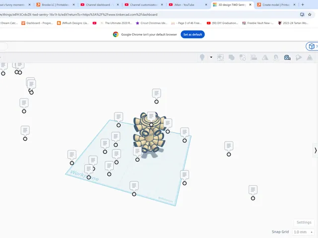The image size is (318, 238).
Task: Select the Align tool icon
Action: point(254,58)
